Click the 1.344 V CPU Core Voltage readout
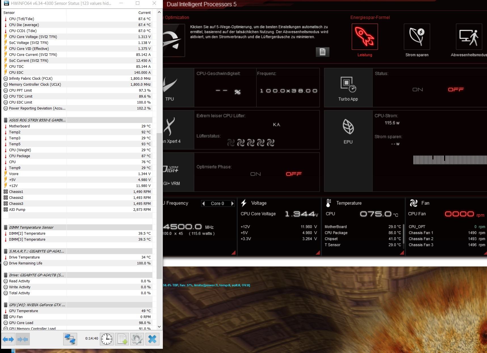This screenshot has height=353, width=487. click(302, 214)
